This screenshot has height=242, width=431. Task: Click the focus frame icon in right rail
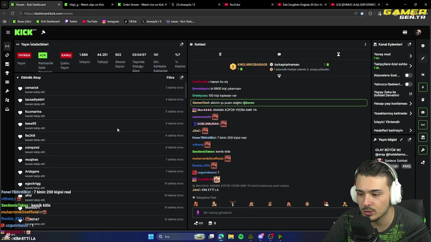coord(423,75)
